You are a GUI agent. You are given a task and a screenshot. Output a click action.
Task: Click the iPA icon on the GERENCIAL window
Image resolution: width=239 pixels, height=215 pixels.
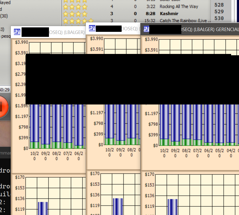point(146,29)
